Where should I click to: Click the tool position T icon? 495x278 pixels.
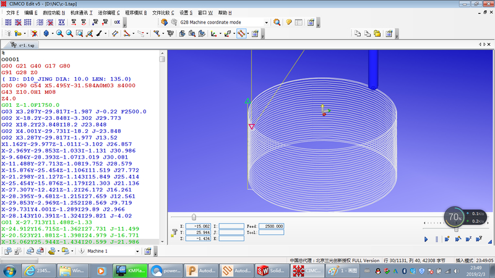[x=174, y=233]
